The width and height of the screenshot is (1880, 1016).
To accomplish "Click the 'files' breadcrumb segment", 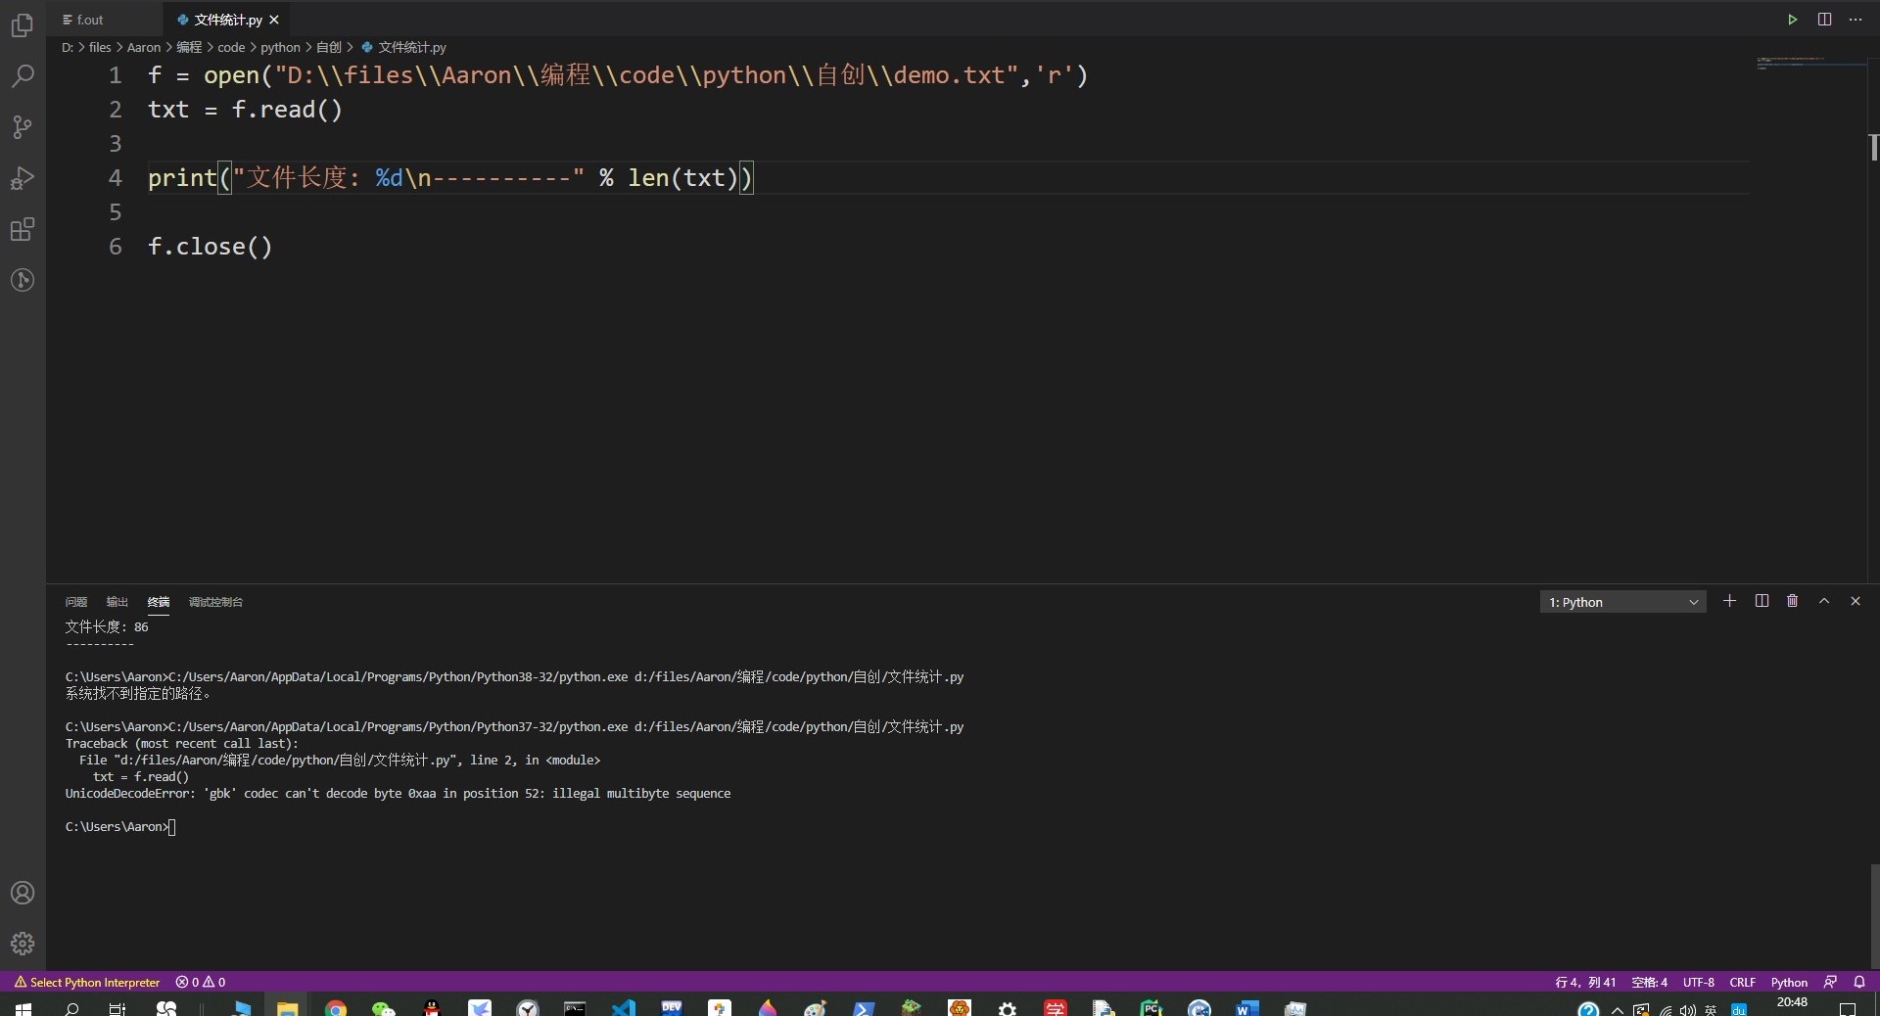I will click(x=100, y=47).
